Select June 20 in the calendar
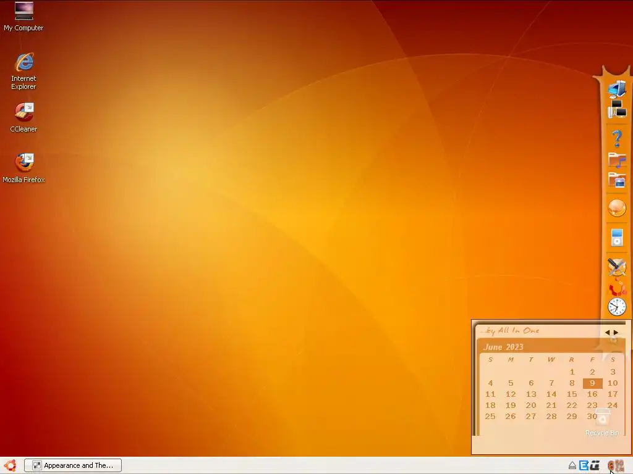The image size is (633, 474). click(x=531, y=405)
